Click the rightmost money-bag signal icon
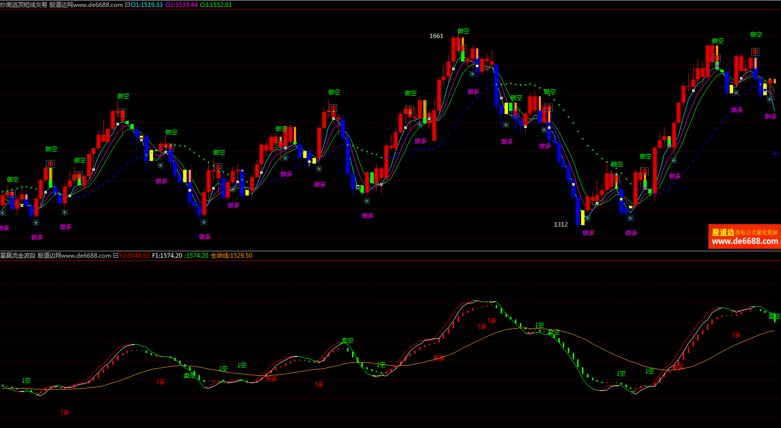The height and width of the screenshot is (428, 781). click(755, 52)
